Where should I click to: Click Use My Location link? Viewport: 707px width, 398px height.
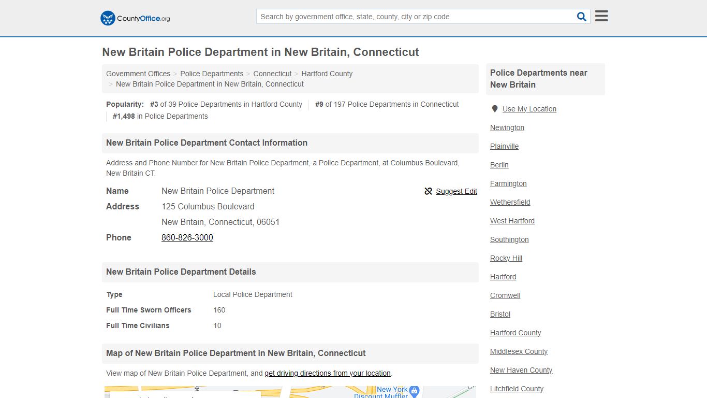tap(529, 109)
